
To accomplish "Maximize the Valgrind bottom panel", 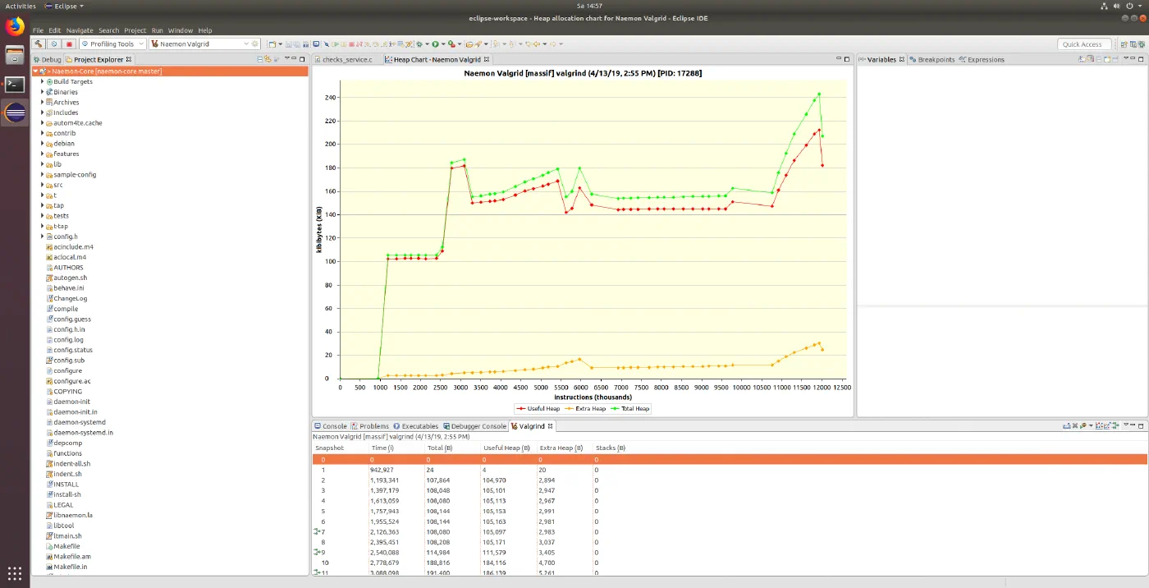I will (1141, 425).
